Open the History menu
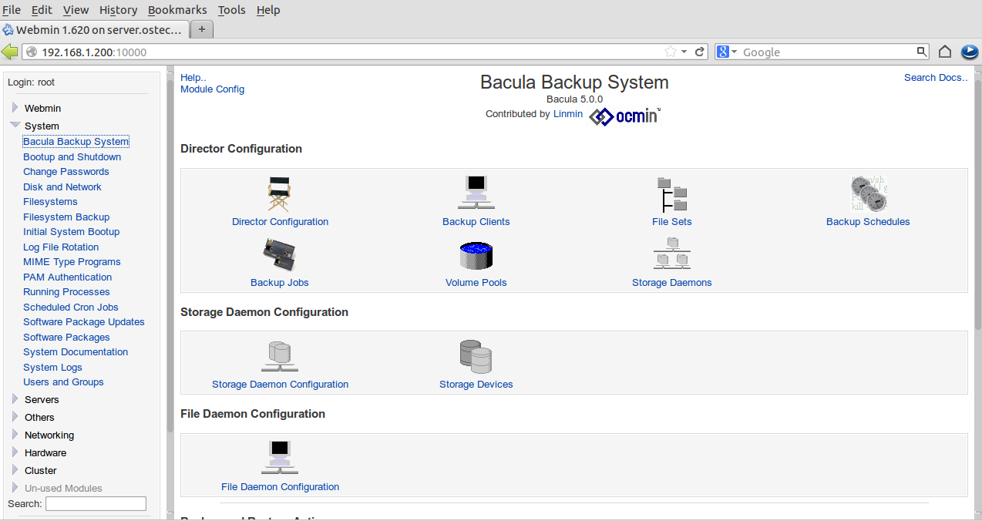Screen dimensions: 982x521 (118, 10)
